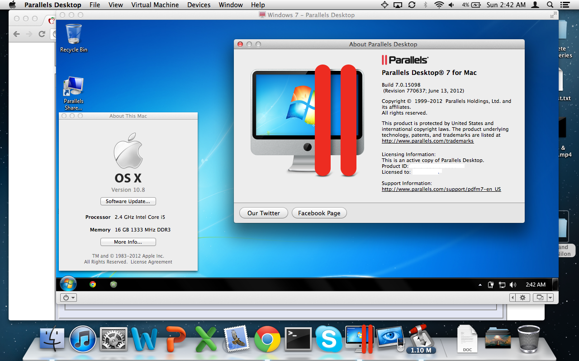This screenshot has width=579, height=361.
Task: Open the Devices menu
Action: click(x=199, y=5)
